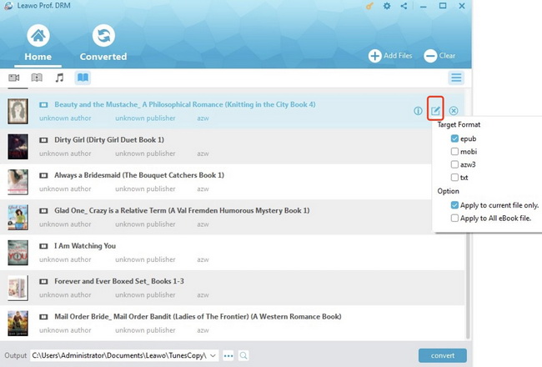Click the convert button

click(x=443, y=355)
